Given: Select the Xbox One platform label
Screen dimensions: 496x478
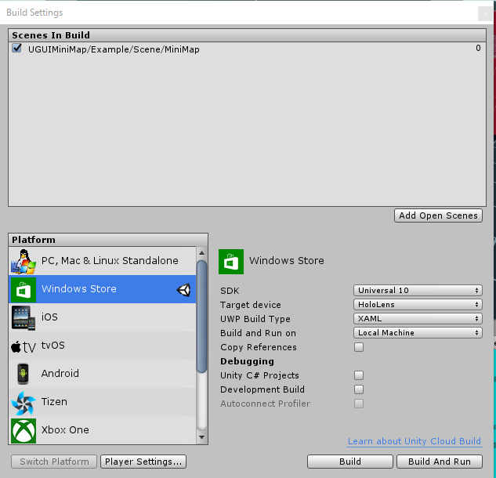Looking at the screenshot, I should 65,430.
